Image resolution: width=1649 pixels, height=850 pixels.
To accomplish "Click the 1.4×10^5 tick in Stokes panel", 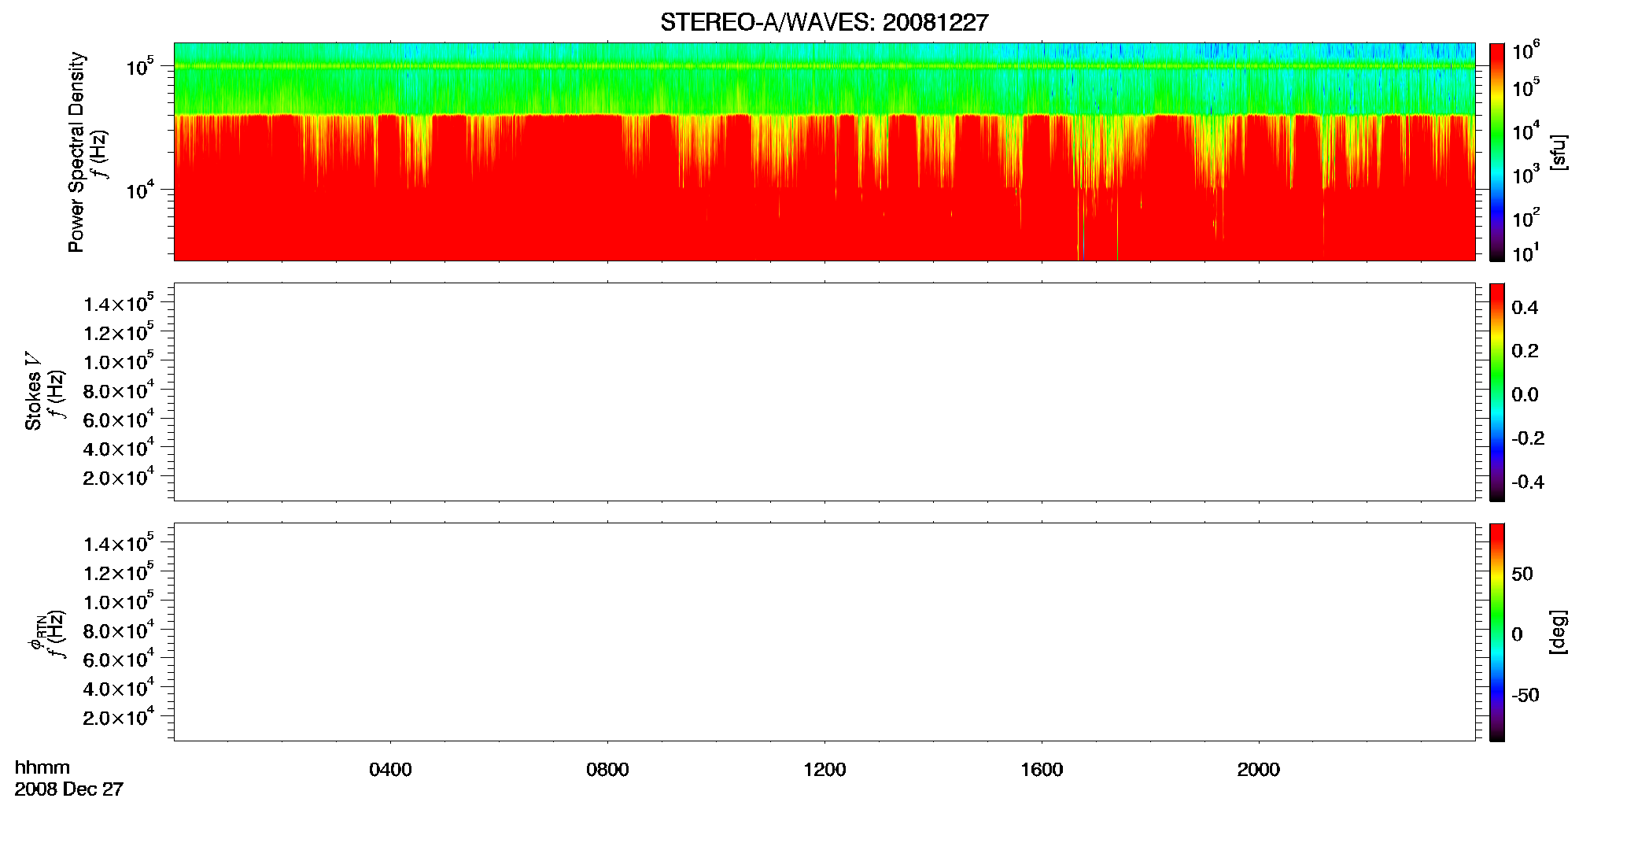I will click(x=118, y=303).
